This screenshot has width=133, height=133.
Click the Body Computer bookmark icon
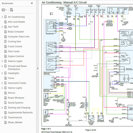(x=6, y=32)
